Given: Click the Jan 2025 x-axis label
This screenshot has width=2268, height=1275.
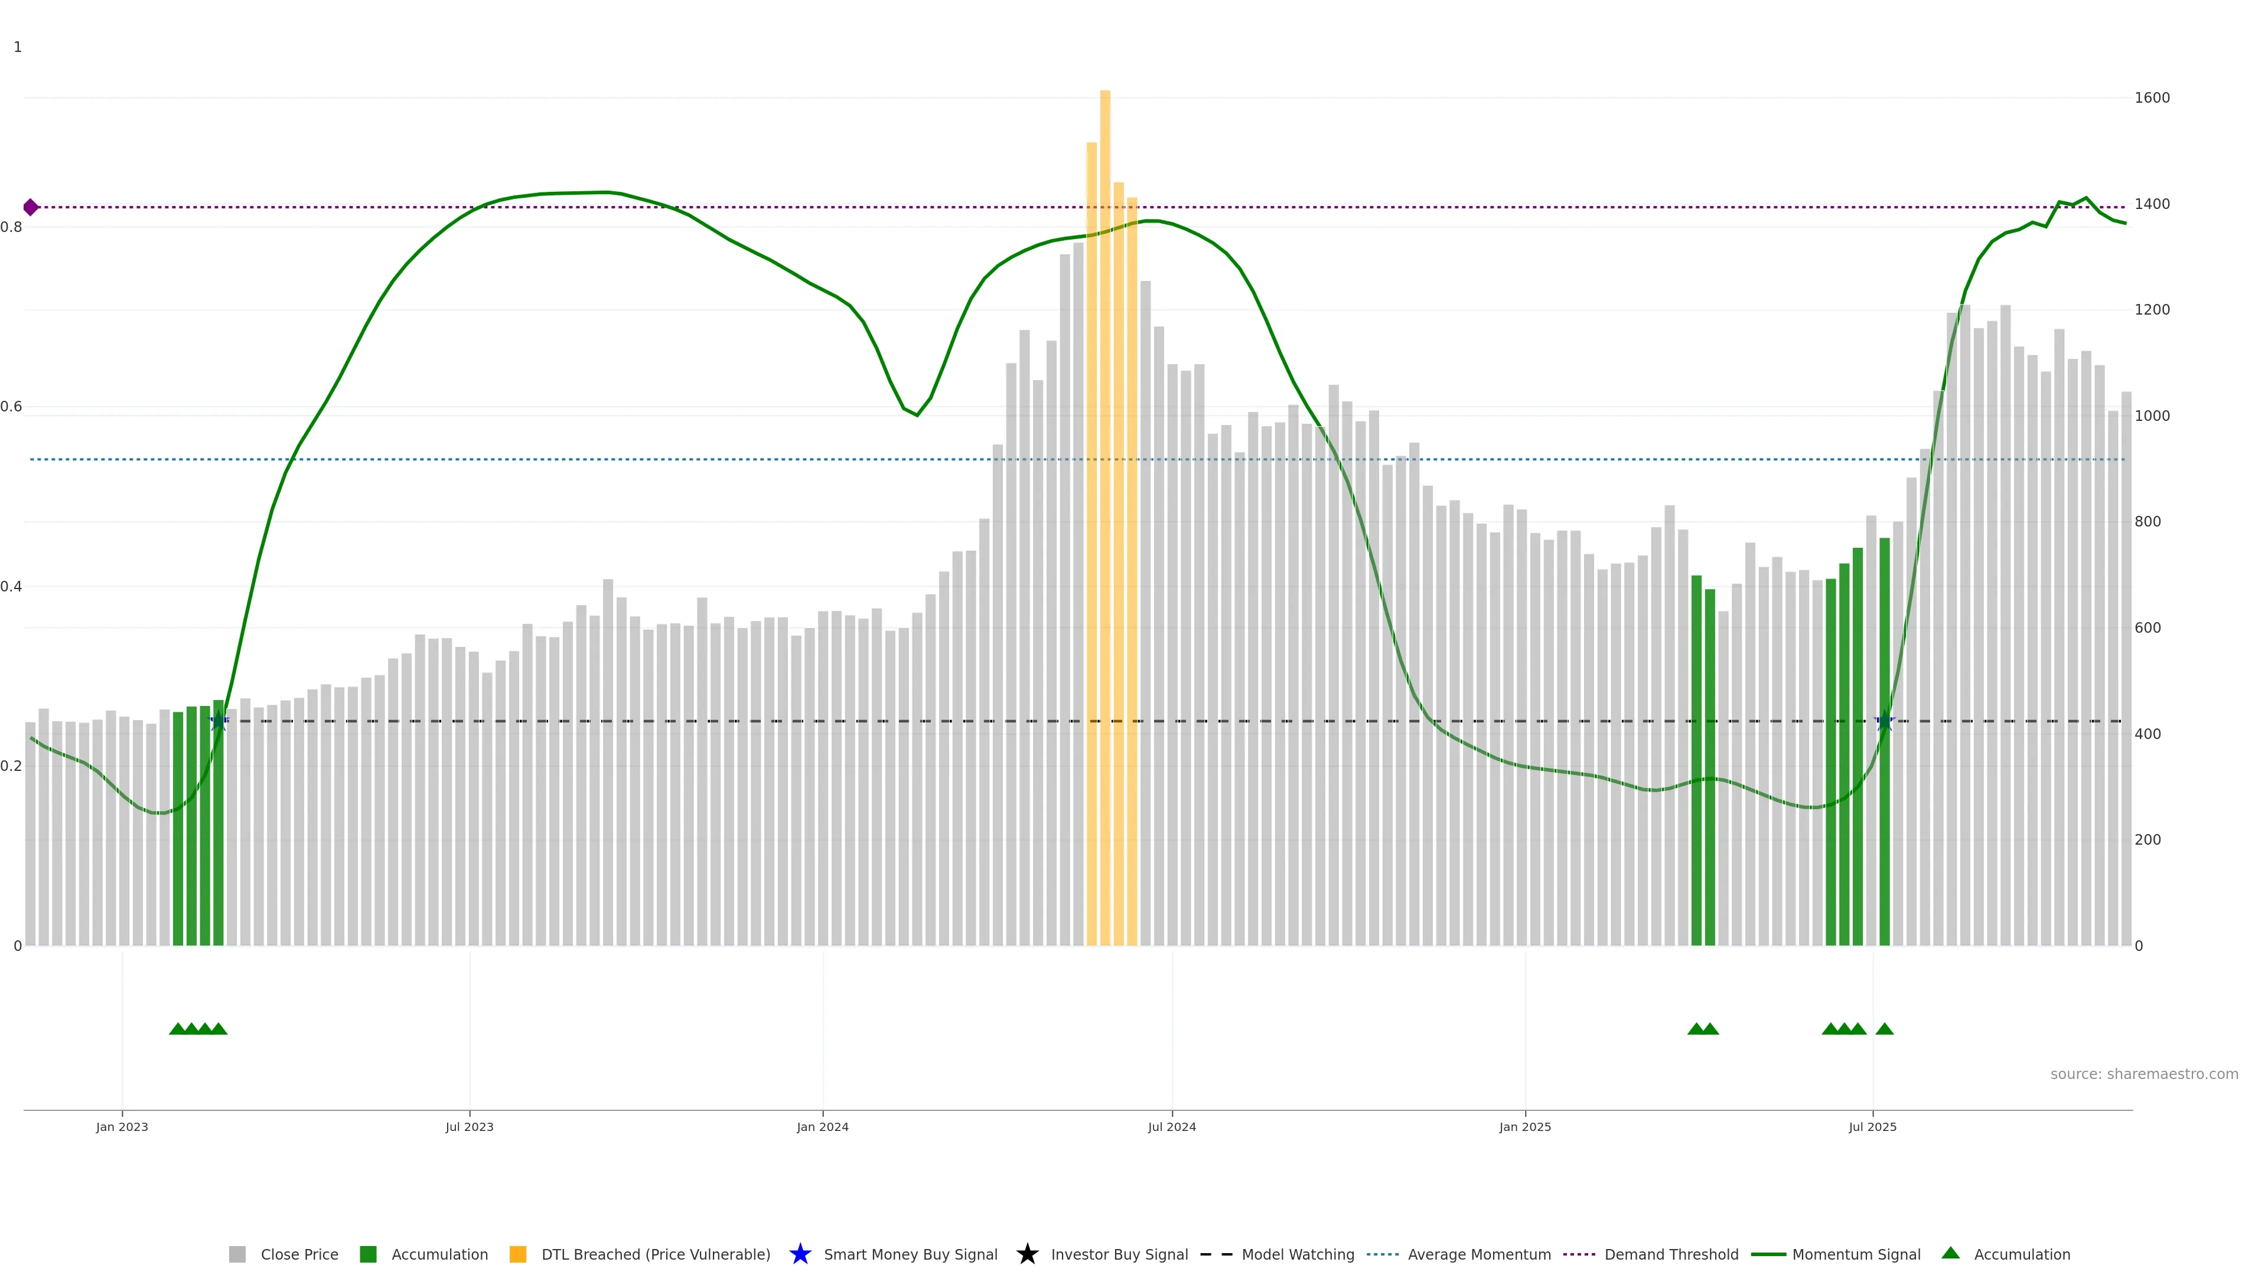Looking at the screenshot, I should [1525, 1126].
